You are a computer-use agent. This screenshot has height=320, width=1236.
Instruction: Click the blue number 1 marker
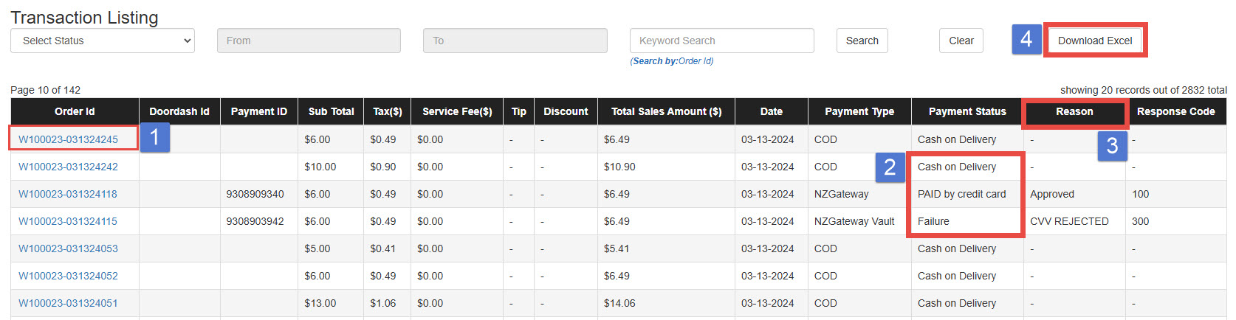[x=154, y=138]
